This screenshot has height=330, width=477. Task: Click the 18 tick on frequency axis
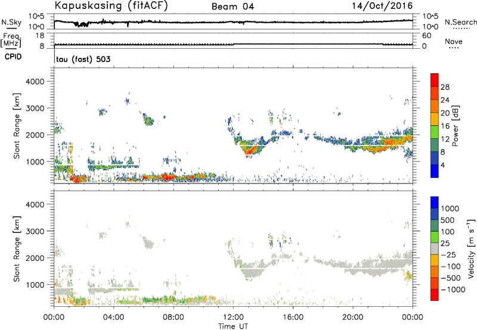(x=40, y=36)
